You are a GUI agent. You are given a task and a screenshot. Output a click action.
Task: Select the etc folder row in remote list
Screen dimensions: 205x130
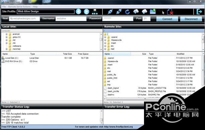pyautogui.click(x=153, y=68)
